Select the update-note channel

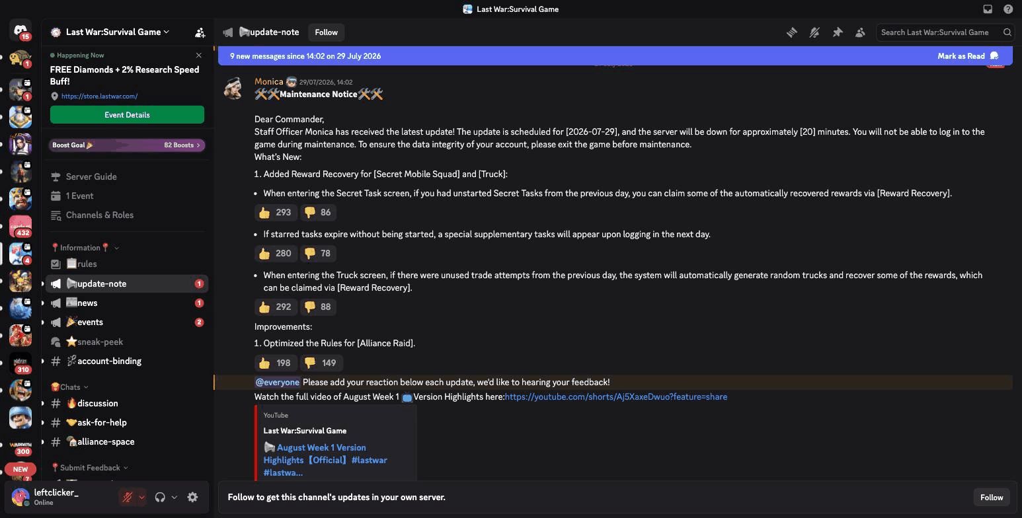coord(127,284)
